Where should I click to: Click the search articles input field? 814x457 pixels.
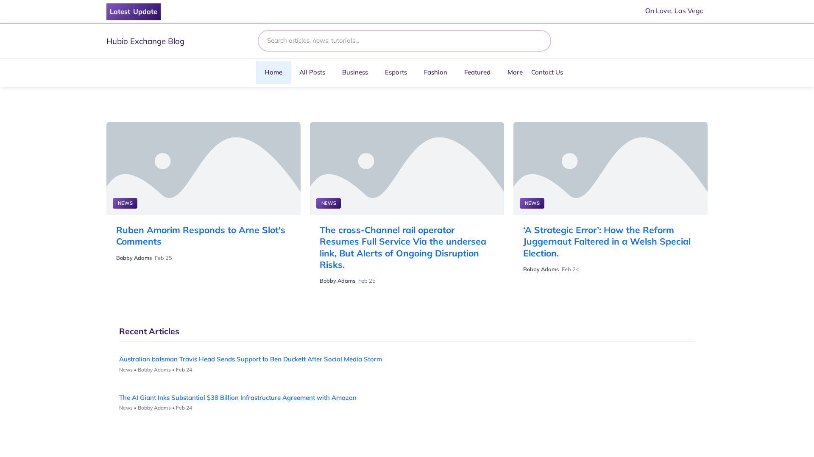[x=404, y=41]
